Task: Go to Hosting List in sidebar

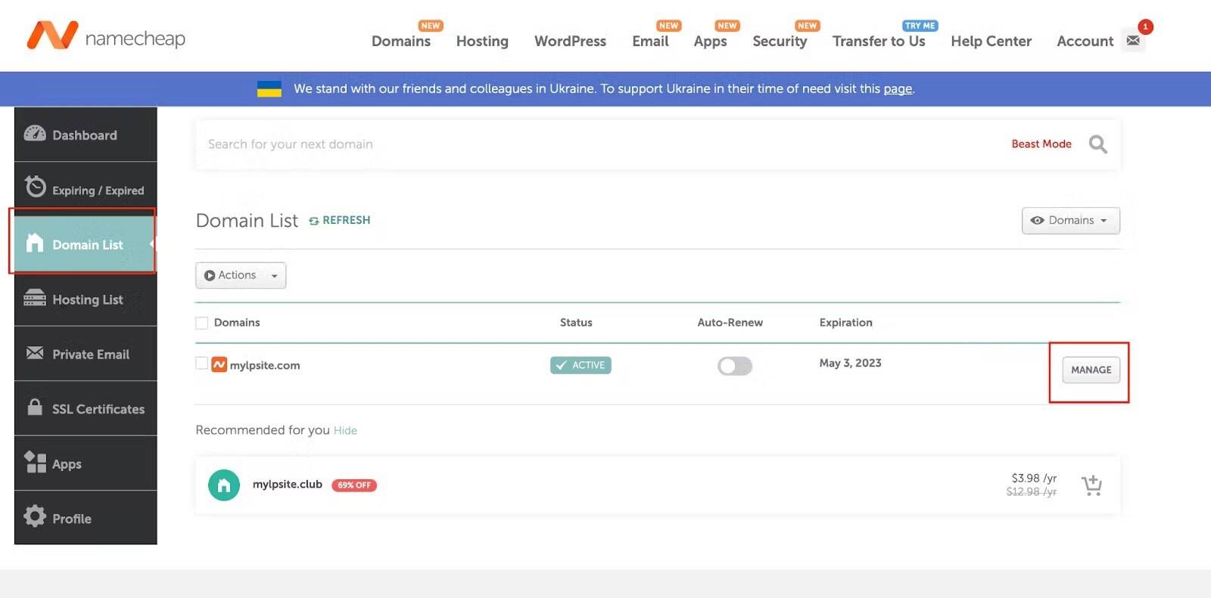Action: click(86, 300)
